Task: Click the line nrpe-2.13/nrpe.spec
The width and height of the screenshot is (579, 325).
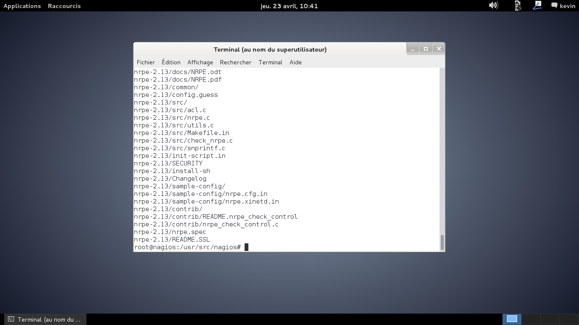Action: (x=170, y=232)
